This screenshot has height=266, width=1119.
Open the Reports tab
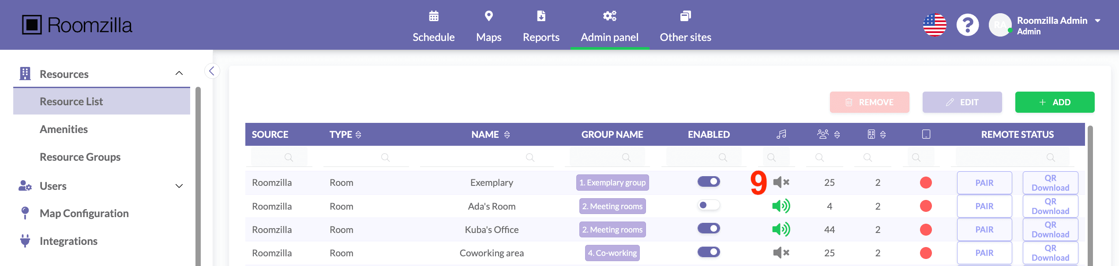coord(541,26)
